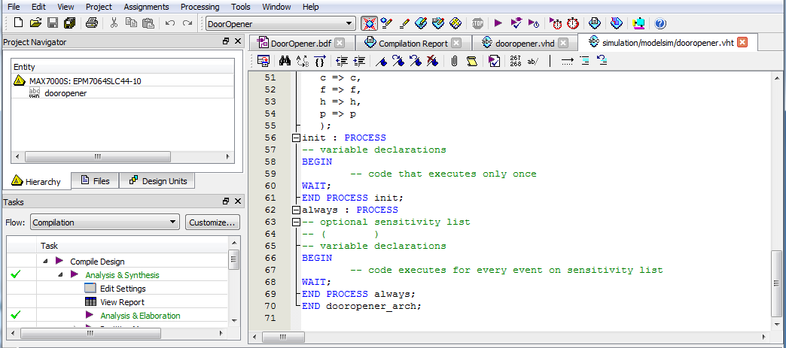Open the Programmer icon
Viewport: 786px width, 348px height.
point(617,23)
